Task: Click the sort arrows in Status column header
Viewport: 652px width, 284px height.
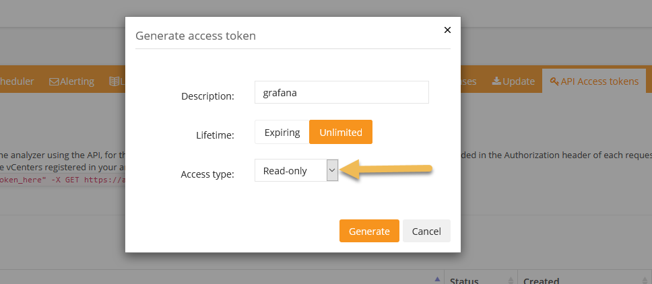Action: pyautogui.click(x=511, y=281)
